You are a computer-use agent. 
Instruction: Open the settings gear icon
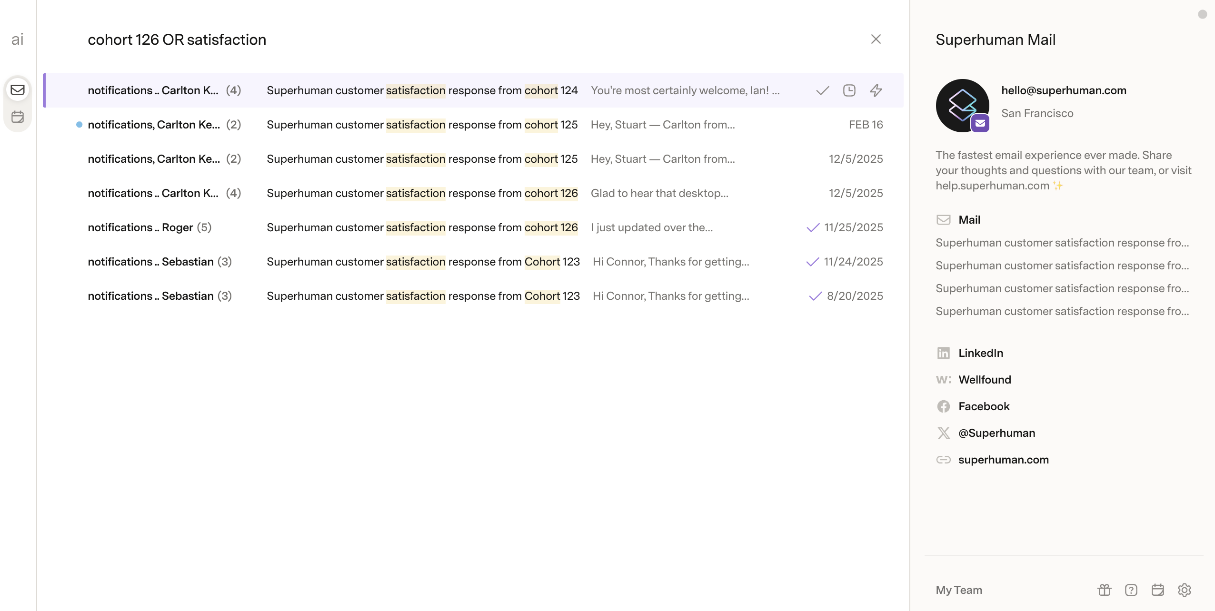pyautogui.click(x=1185, y=590)
